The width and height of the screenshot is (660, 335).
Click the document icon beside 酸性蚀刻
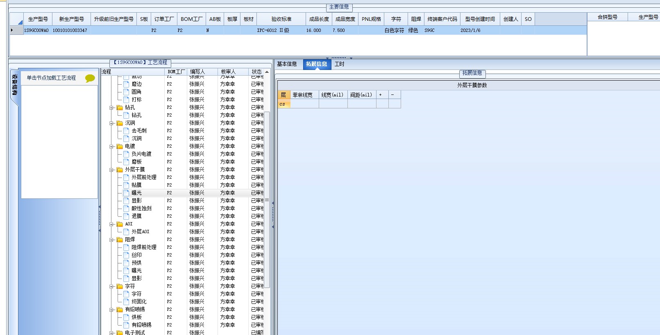pyautogui.click(x=127, y=208)
